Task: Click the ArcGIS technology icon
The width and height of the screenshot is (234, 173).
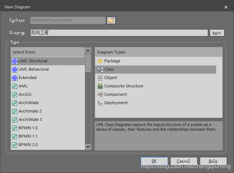Action: 15,95
